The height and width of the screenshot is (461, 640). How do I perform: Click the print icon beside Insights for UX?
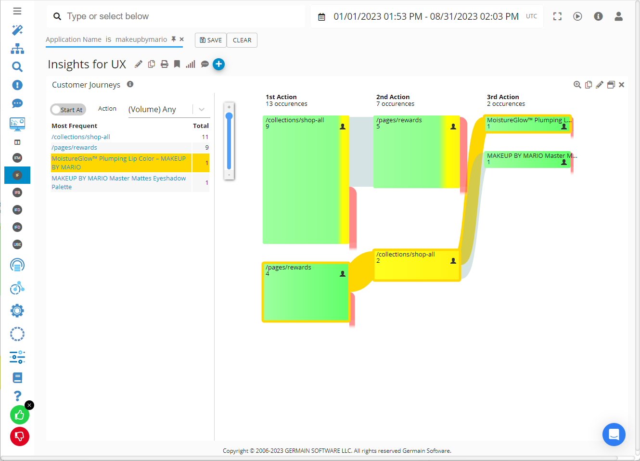165,64
